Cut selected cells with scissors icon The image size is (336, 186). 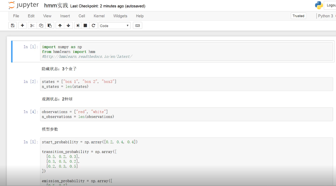pos(32,26)
